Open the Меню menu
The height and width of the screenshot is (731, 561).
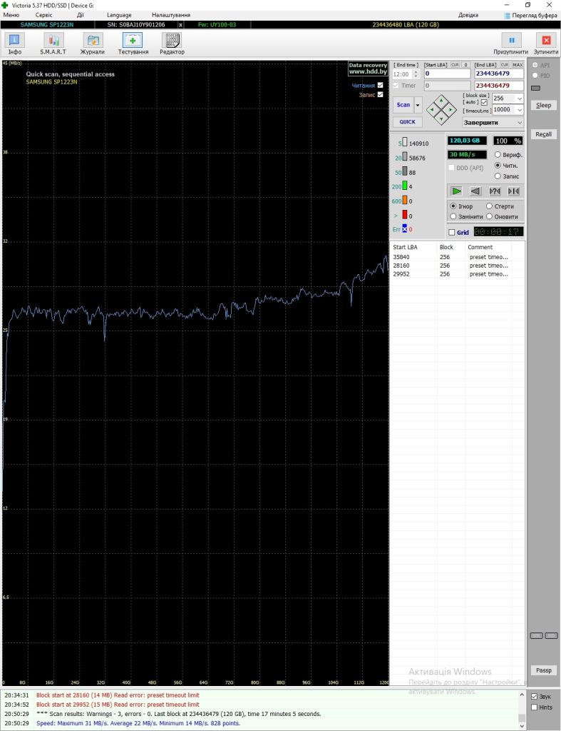[x=11, y=15]
